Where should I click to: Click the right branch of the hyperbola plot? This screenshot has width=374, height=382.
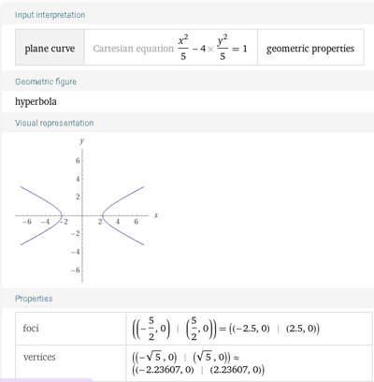pos(122,215)
